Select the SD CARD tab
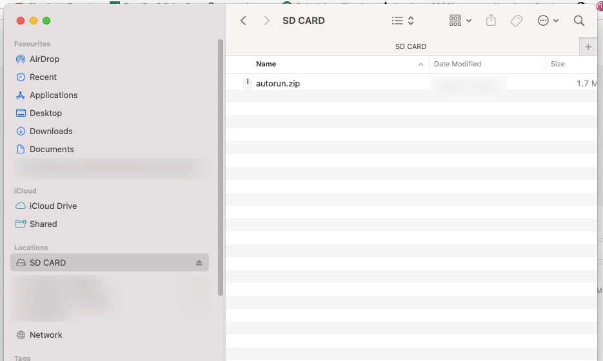 410,47
